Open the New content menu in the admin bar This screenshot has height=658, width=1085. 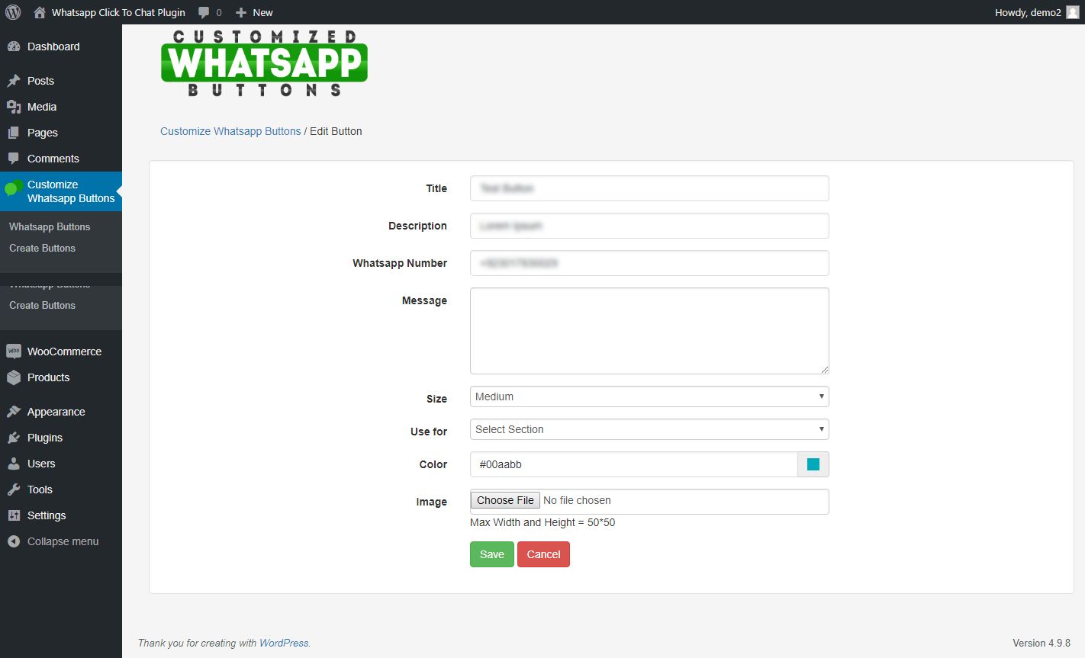pyautogui.click(x=254, y=12)
